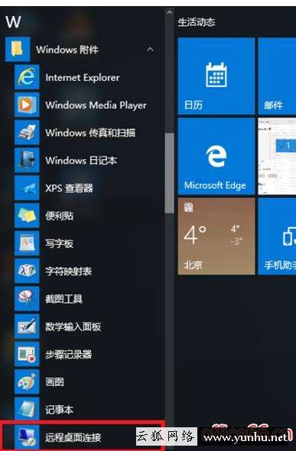
Task: Open the spreadsheet preview live tile
Action: click(x=277, y=156)
